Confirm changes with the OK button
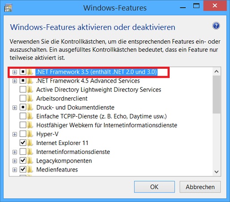Screen dimensions: 230x202 pos(154,187)
